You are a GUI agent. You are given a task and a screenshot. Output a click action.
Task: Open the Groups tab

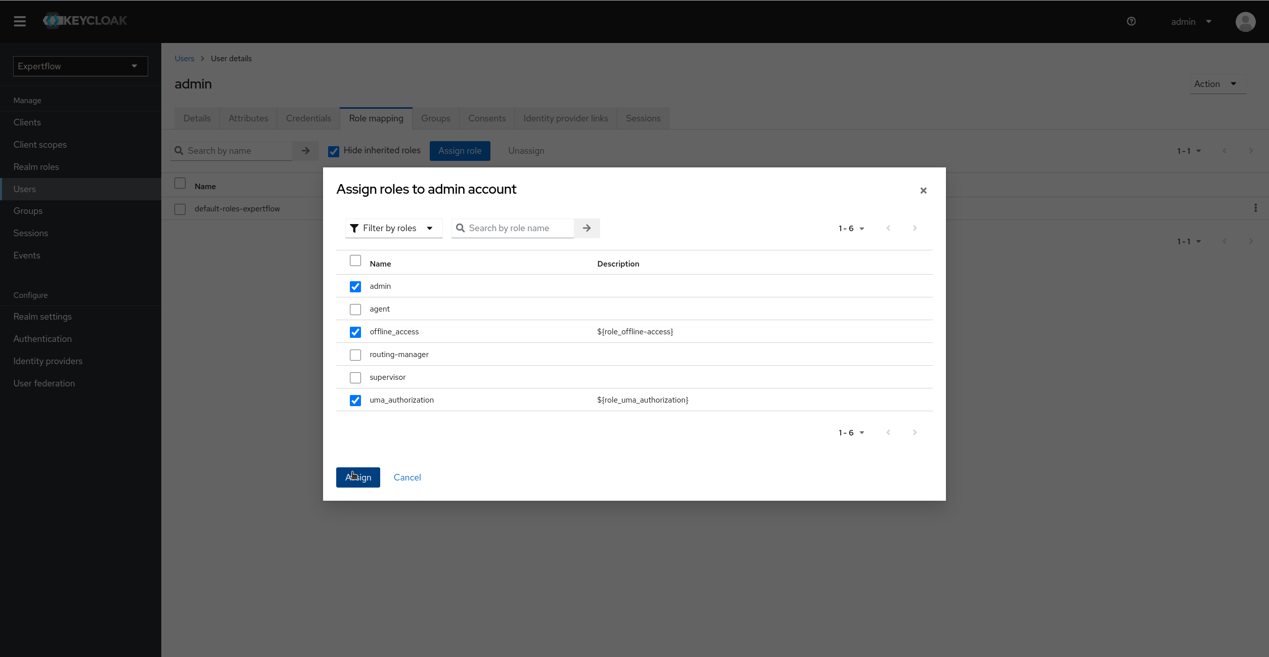(x=435, y=118)
